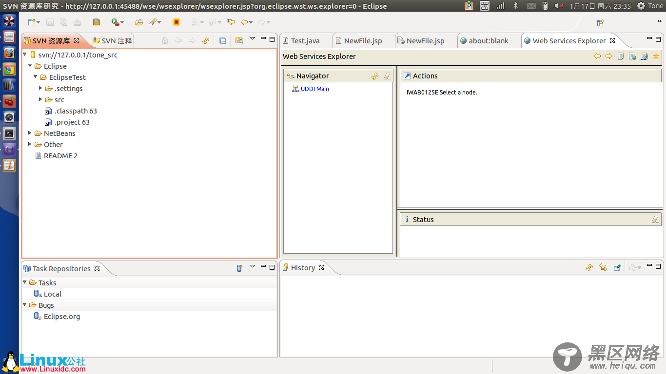This screenshot has height=374, width=666.
Task: Open the dropdown next to the Run icon
Action: (122, 22)
